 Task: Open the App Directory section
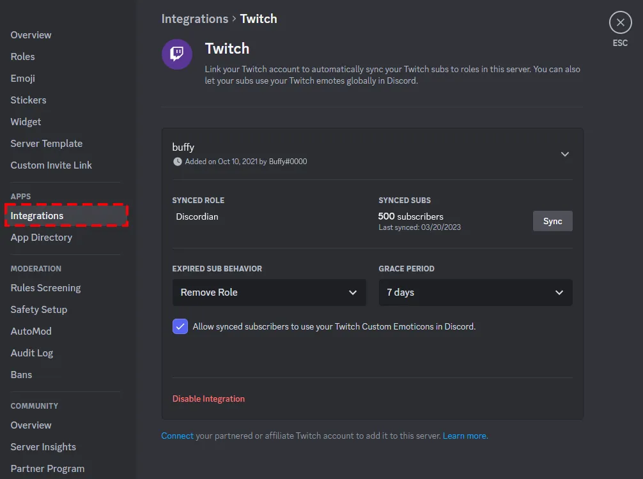tap(41, 237)
